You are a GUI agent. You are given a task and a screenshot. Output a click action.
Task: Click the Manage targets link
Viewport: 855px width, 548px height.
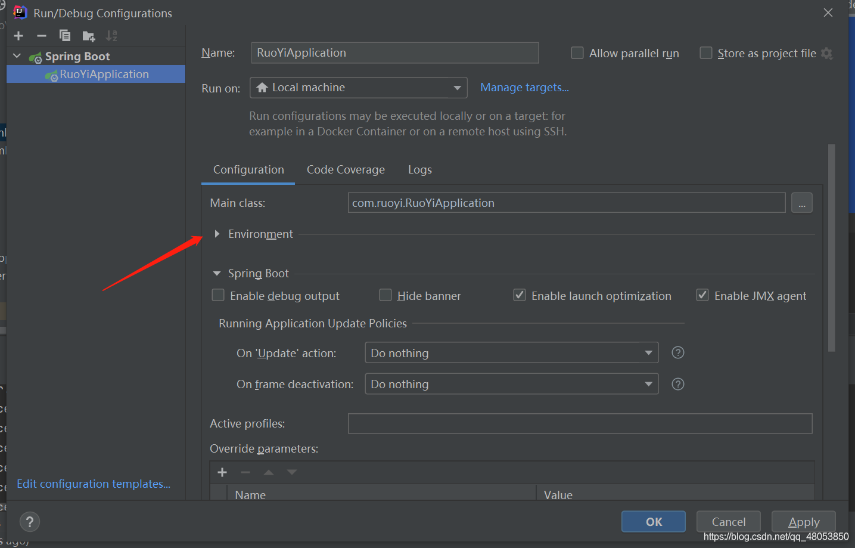[x=524, y=87]
